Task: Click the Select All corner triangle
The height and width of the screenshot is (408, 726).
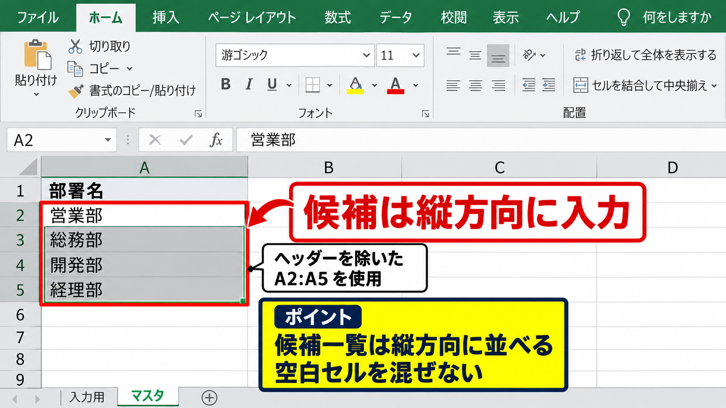Action: (x=29, y=167)
